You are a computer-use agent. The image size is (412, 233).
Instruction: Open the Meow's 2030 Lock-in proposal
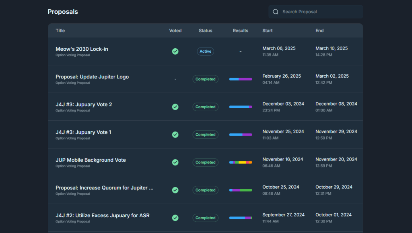coord(81,49)
